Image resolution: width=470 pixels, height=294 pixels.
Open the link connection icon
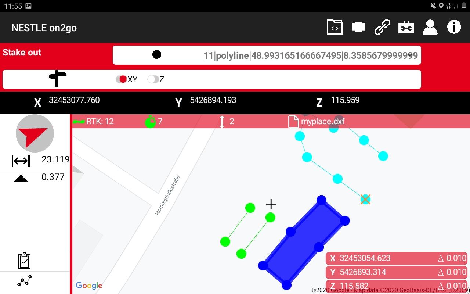[382, 28]
